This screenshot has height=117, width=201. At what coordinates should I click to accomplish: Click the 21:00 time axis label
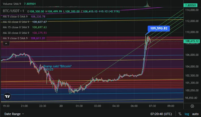24,106
